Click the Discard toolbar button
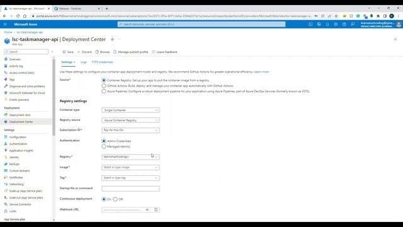Image resolution: width=403 pixels, height=227 pixels. tap(84, 52)
